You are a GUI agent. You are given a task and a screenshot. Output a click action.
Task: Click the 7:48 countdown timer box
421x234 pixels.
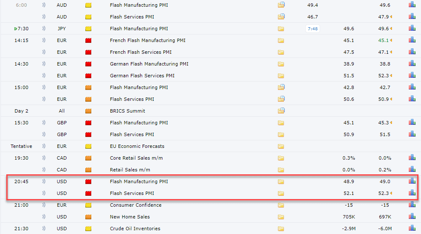click(x=313, y=29)
